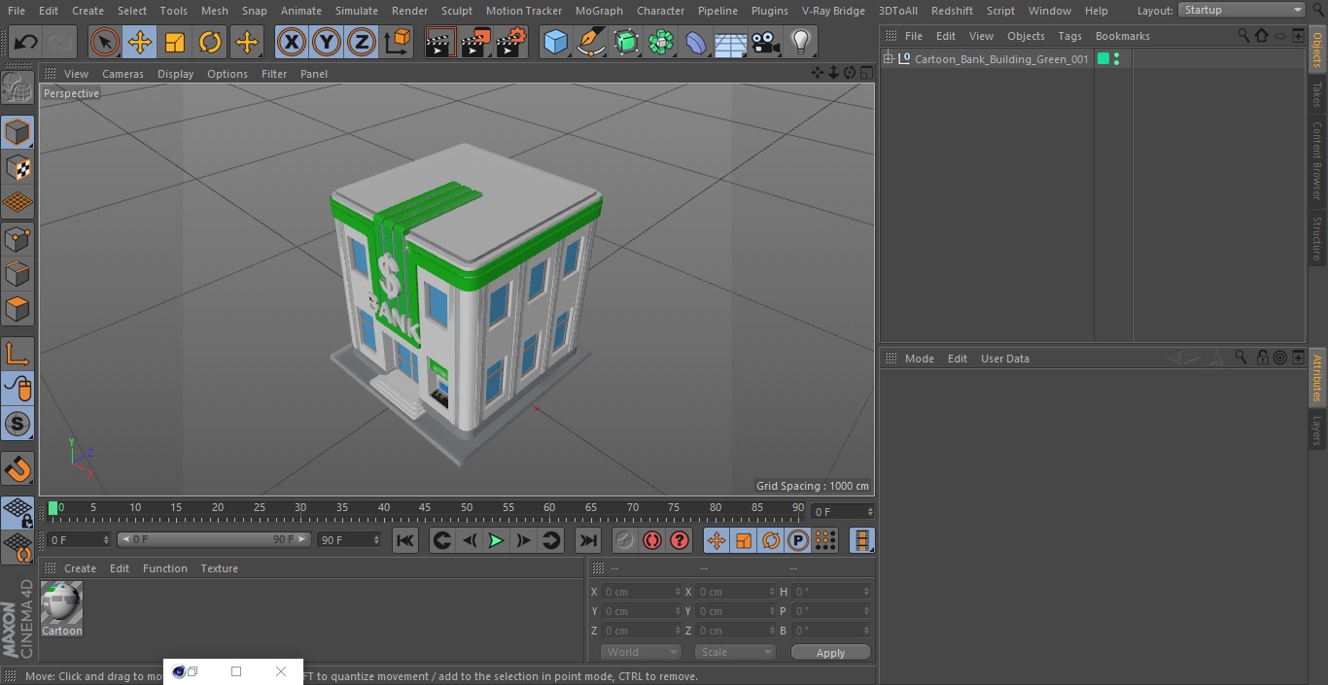Toggle X axis lock
This screenshot has height=685, width=1328.
(291, 42)
